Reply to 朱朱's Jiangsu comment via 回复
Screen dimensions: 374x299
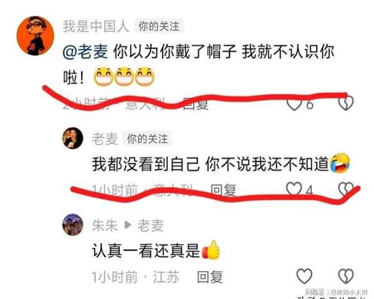(210, 277)
